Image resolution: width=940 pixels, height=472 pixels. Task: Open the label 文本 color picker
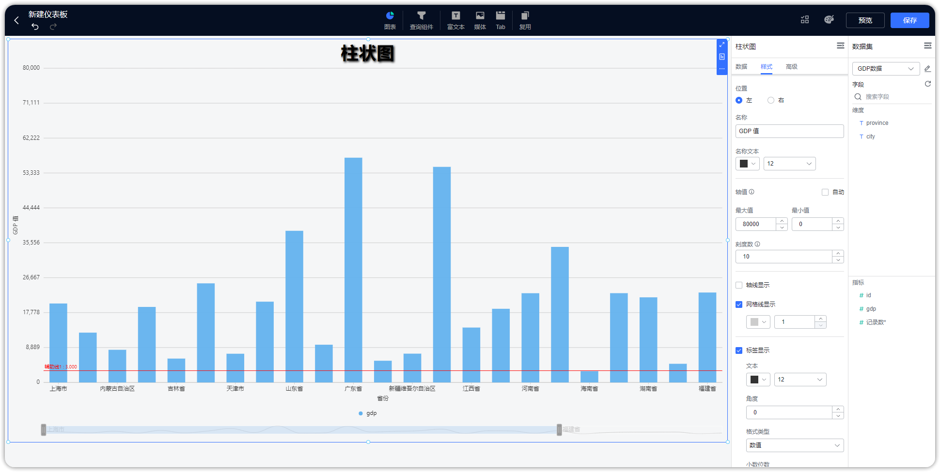pyautogui.click(x=758, y=380)
